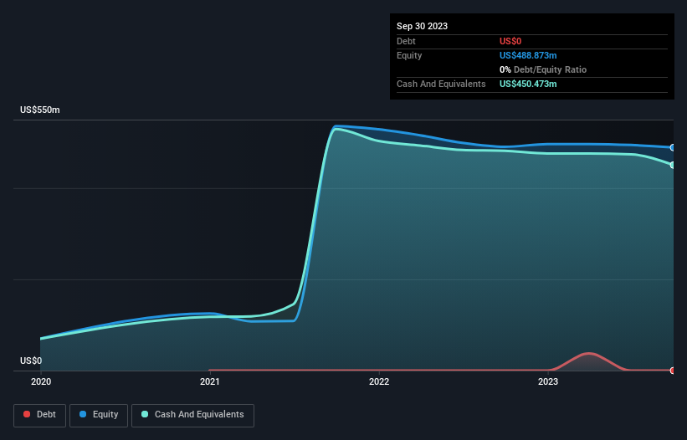Select the teal Cash endpoint marker
The width and height of the screenshot is (687, 440).
[673, 165]
